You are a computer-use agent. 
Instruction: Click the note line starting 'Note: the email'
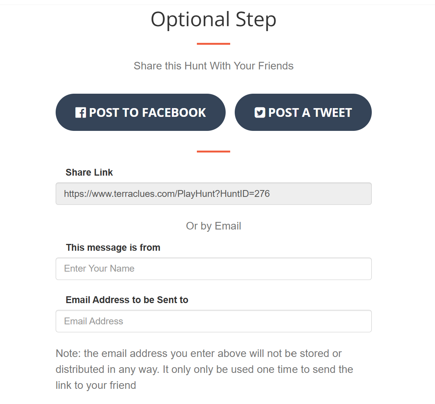click(x=198, y=354)
